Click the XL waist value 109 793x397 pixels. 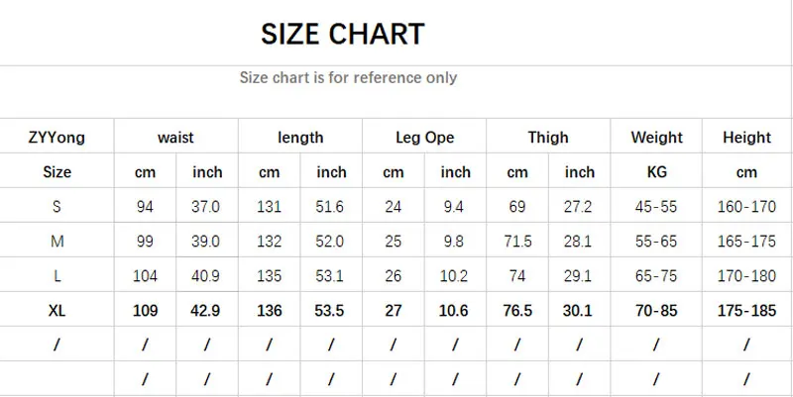[x=145, y=310]
